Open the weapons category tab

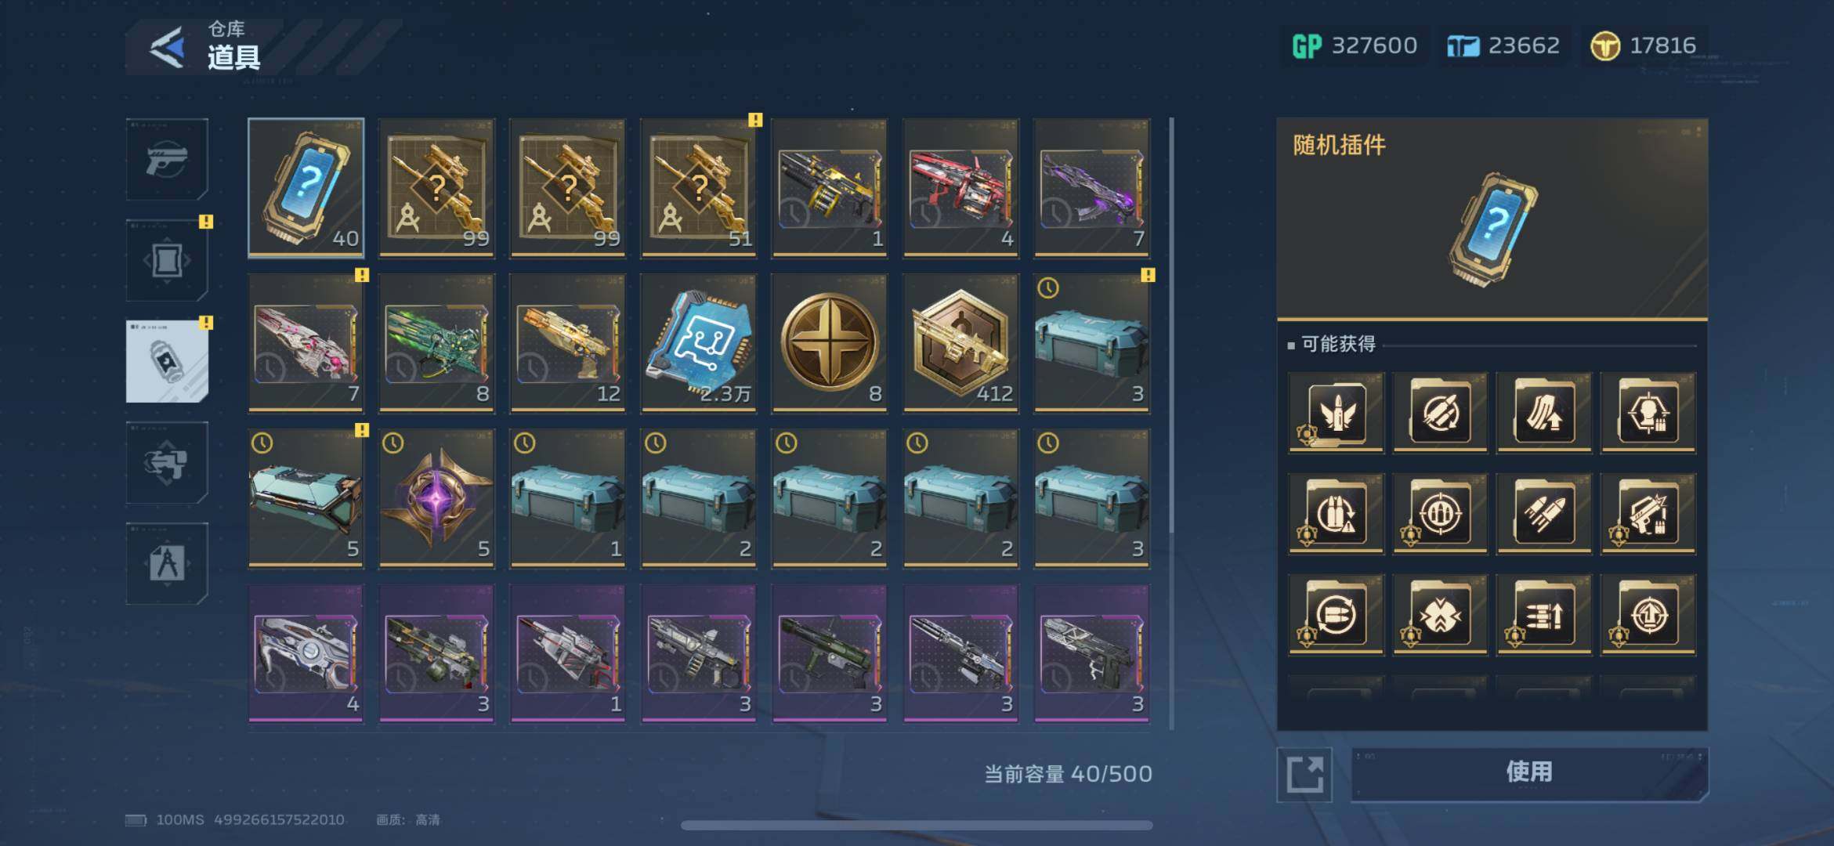point(167,159)
